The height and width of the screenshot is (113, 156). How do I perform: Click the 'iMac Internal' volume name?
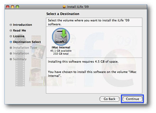(61, 47)
